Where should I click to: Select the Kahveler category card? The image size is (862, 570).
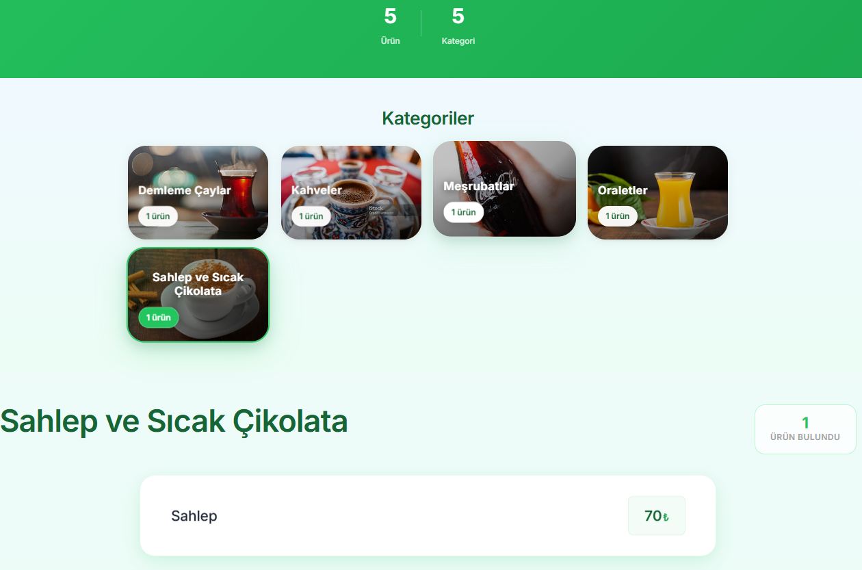(351, 192)
